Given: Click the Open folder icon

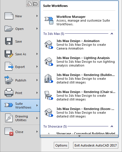Looking at the screenshot, I should [x=9, y=29].
